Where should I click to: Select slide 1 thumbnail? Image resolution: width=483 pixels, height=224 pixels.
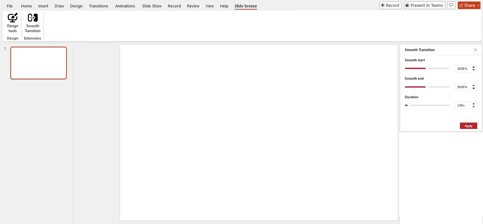[x=39, y=63]
